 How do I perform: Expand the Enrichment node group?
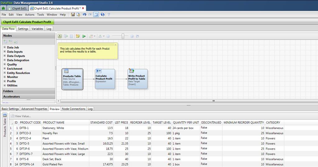click(4, 69)
